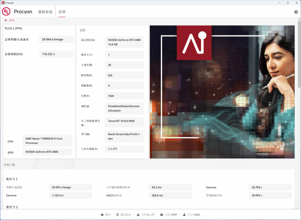The width and height of the screenshot is (301, 220).
Task: Click the VAE 266.8 ms value
Action: tap(170, 195)
